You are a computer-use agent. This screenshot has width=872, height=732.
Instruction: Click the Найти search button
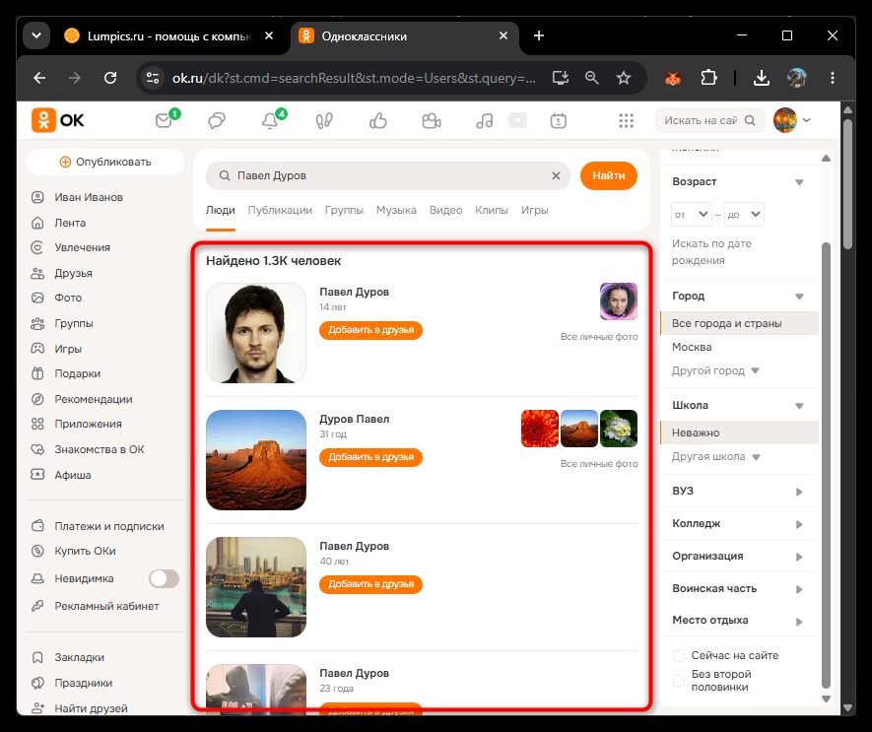[x=608, y=175]
